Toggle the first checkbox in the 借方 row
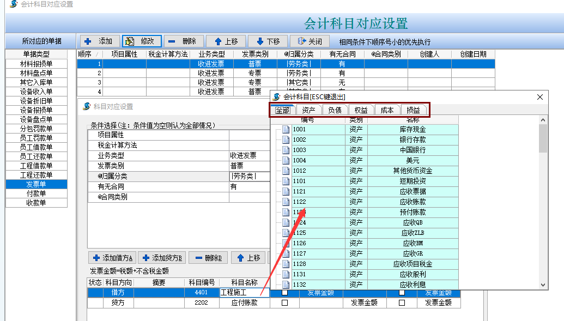 click(284, 293)
